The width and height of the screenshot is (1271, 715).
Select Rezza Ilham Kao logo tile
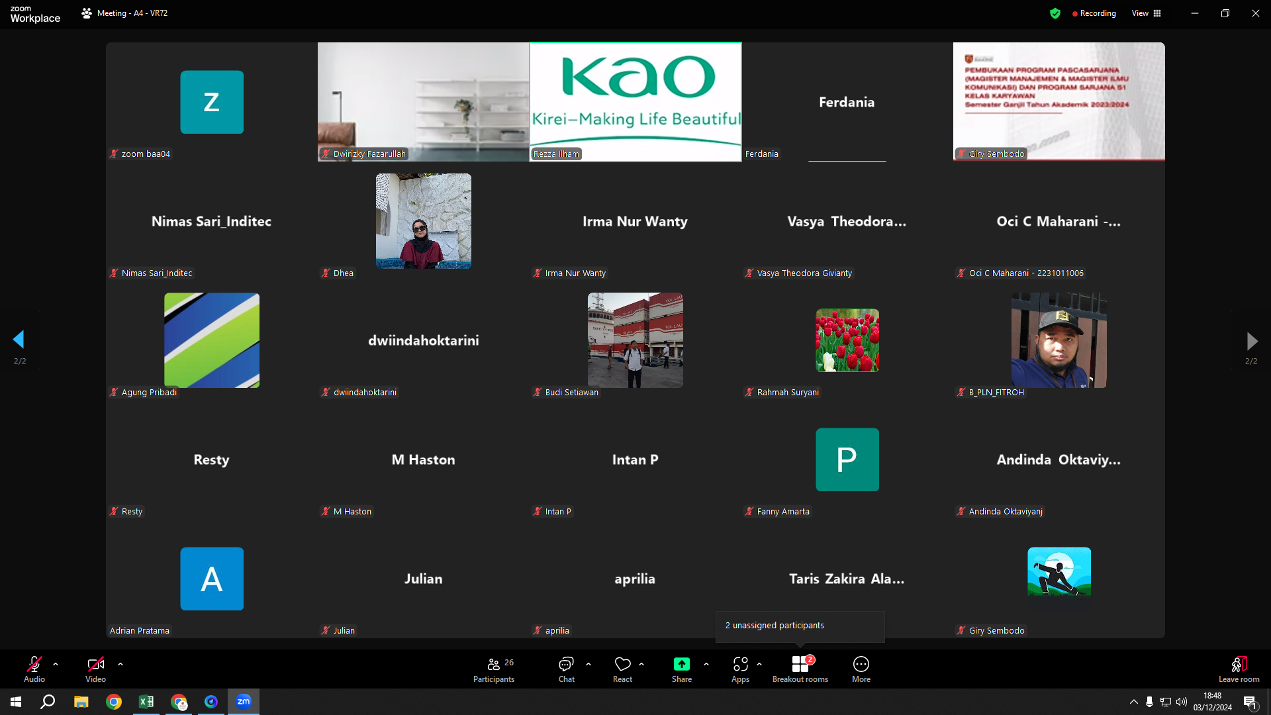(635, 102)
